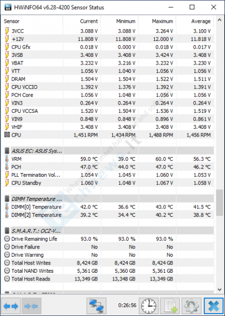The image size is (225, 316).
Task: Close sensors with the blue X button
Action: pos(213,306)
